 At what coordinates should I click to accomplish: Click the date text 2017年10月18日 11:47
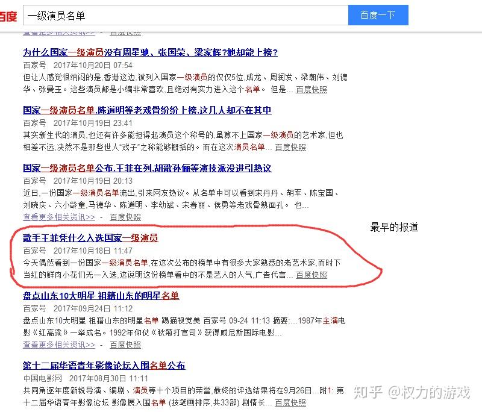tap(93, 251)
